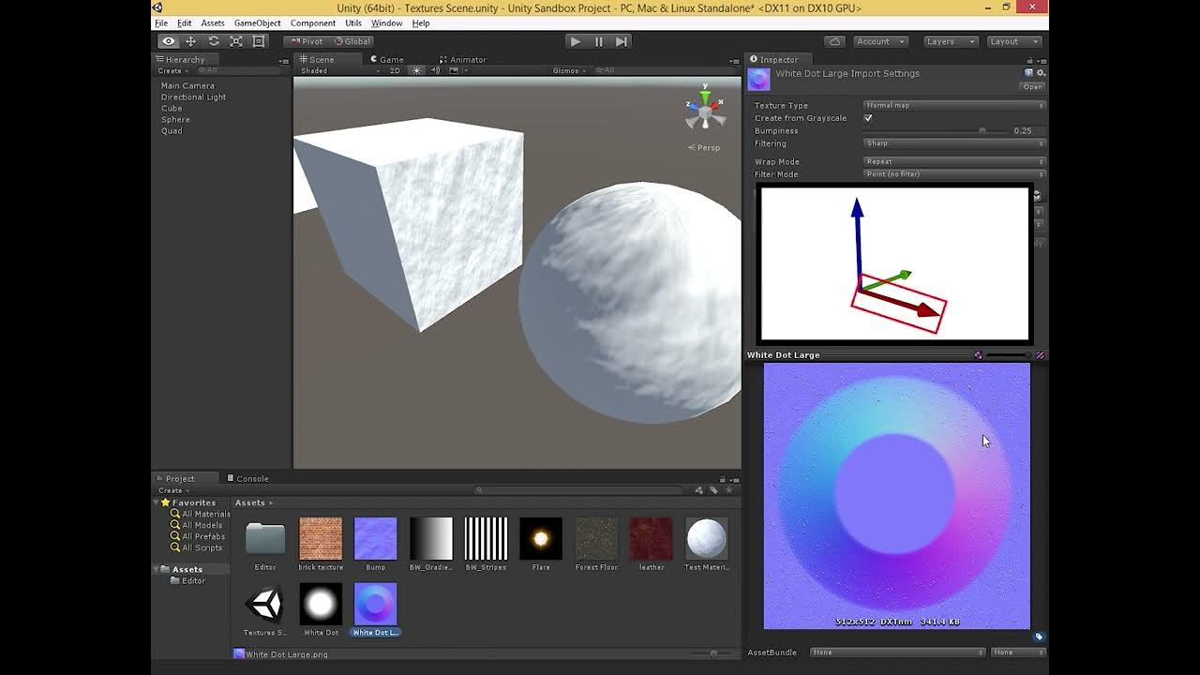Open the Texture Type dropdown

click(953, 105)
